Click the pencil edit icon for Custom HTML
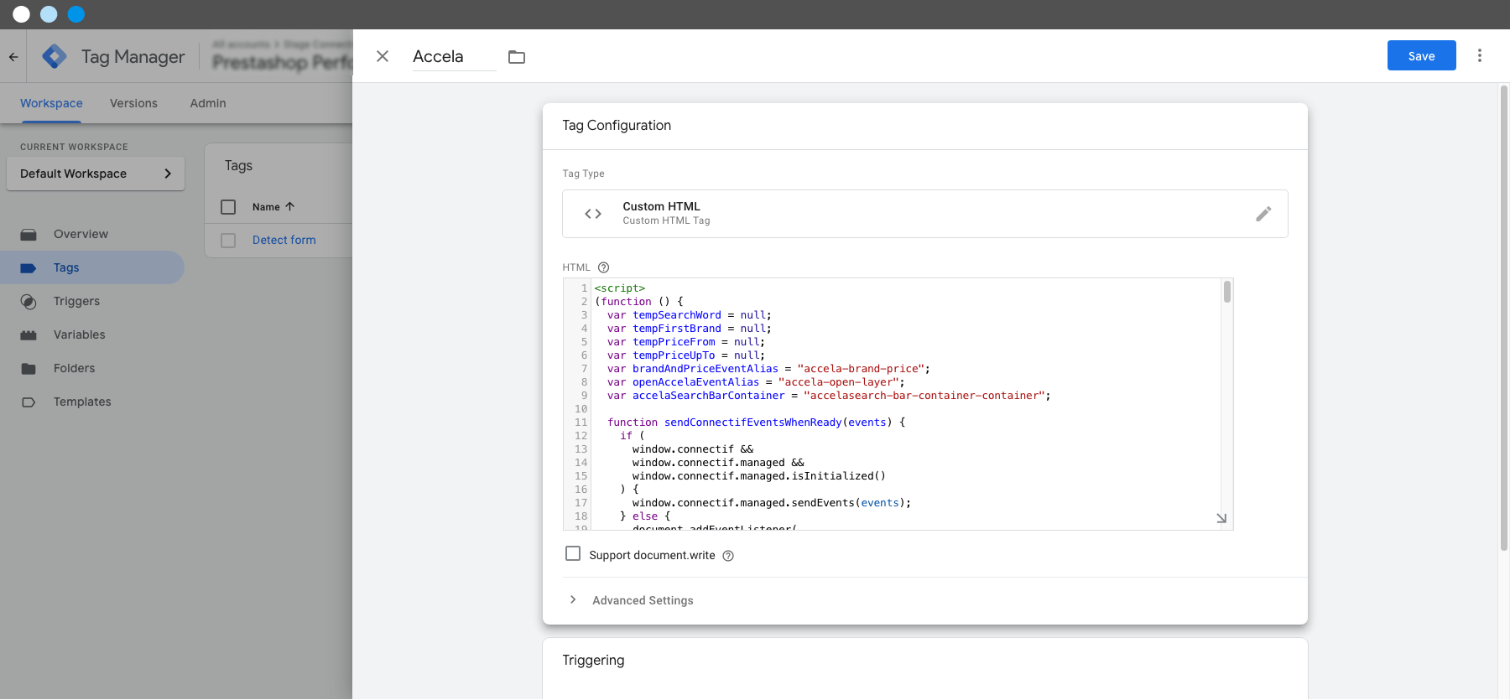Screen dimensions: 1510x700 (x=1263, y=214)
